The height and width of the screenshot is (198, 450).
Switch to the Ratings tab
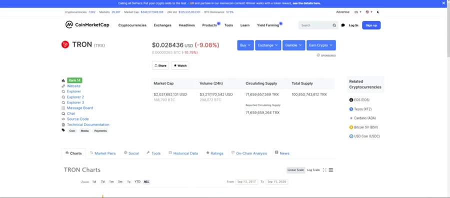tap(214, 153)
